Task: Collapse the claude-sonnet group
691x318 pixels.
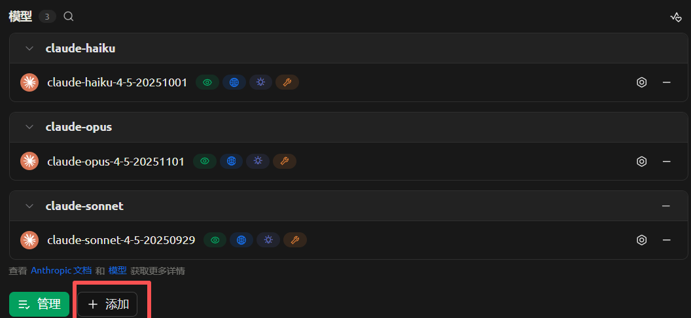Action: pos(29,206)
